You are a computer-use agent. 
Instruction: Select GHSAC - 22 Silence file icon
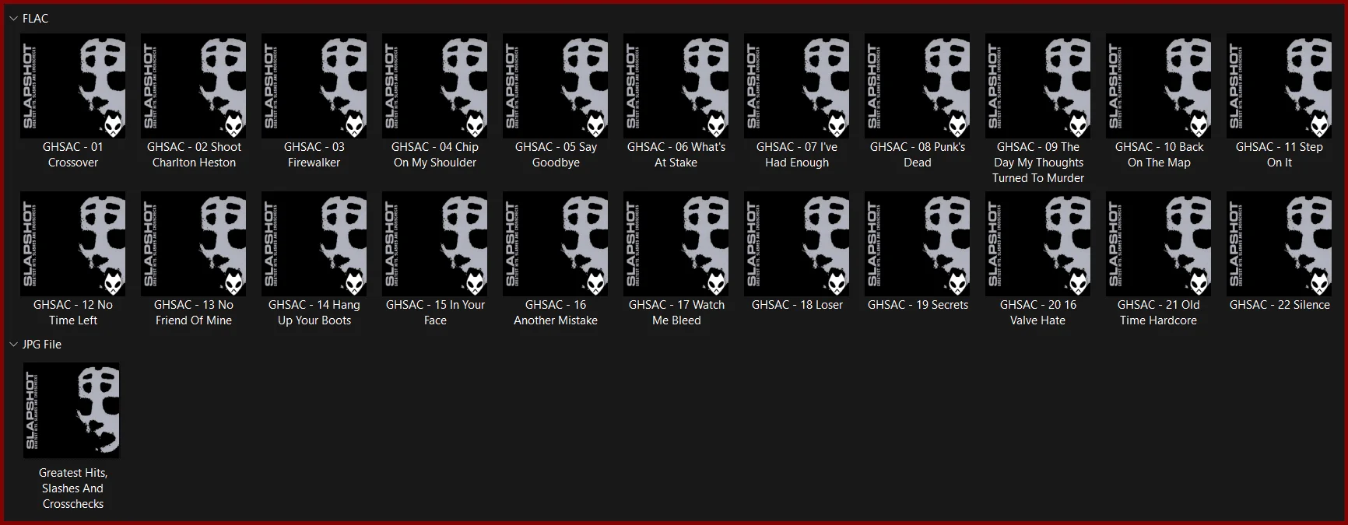click(x=1280, y=243)
